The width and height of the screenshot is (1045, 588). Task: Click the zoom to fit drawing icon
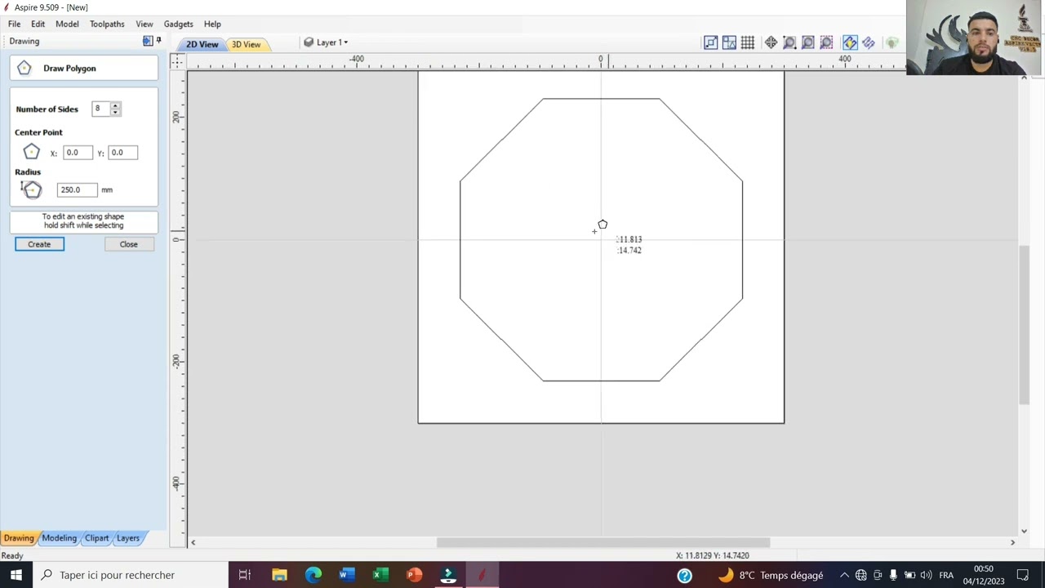pyautogui.click(x=807, y=42)
